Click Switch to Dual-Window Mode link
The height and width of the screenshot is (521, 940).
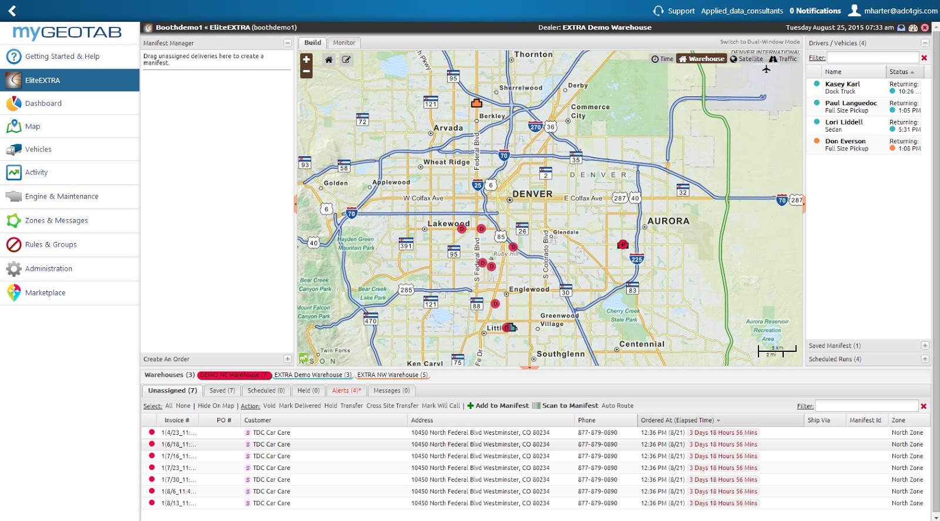coord(760,42)
